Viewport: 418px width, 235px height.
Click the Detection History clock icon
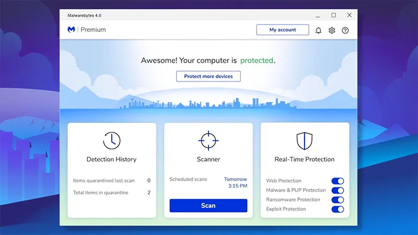click(x=112, y=140)
